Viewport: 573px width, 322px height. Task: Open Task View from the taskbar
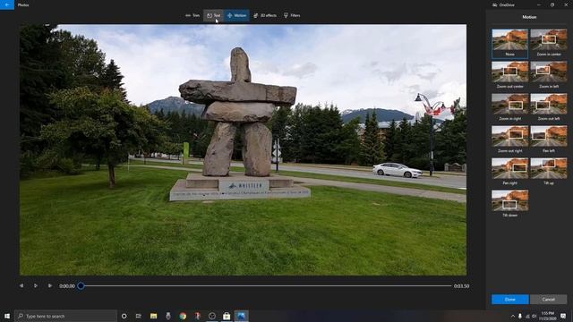tap(139, 316)
